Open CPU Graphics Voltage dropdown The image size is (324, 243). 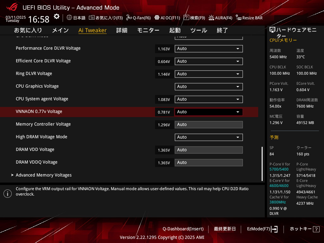[x=209, y=87]
